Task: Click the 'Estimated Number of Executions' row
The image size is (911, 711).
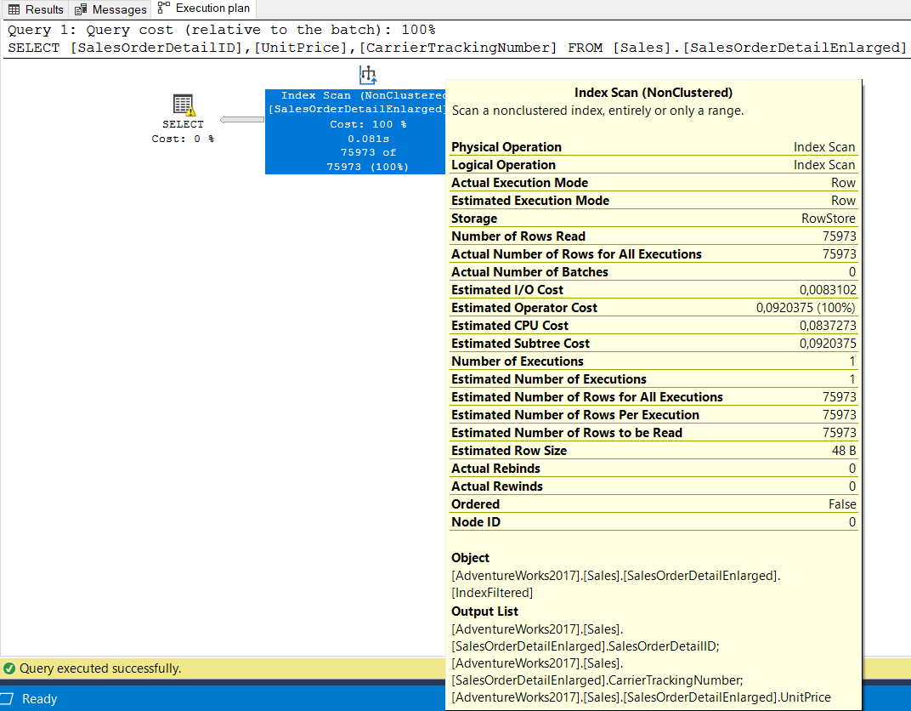Action: 654,379
